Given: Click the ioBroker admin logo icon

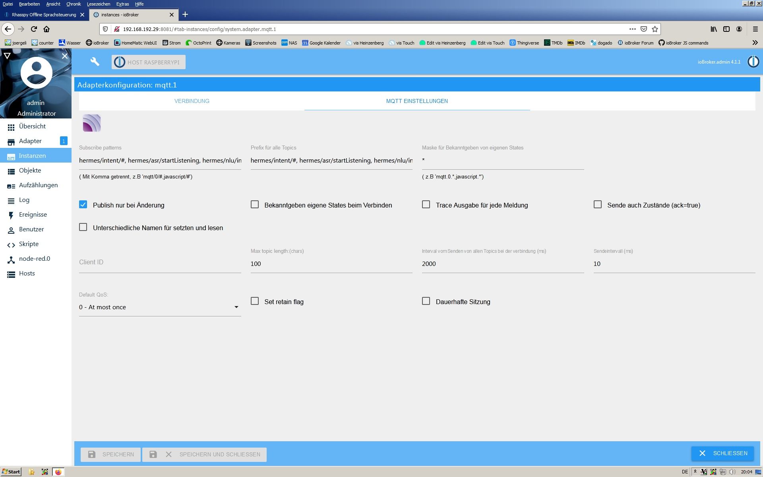Looking at the screenshot, I should pos(753,62).
